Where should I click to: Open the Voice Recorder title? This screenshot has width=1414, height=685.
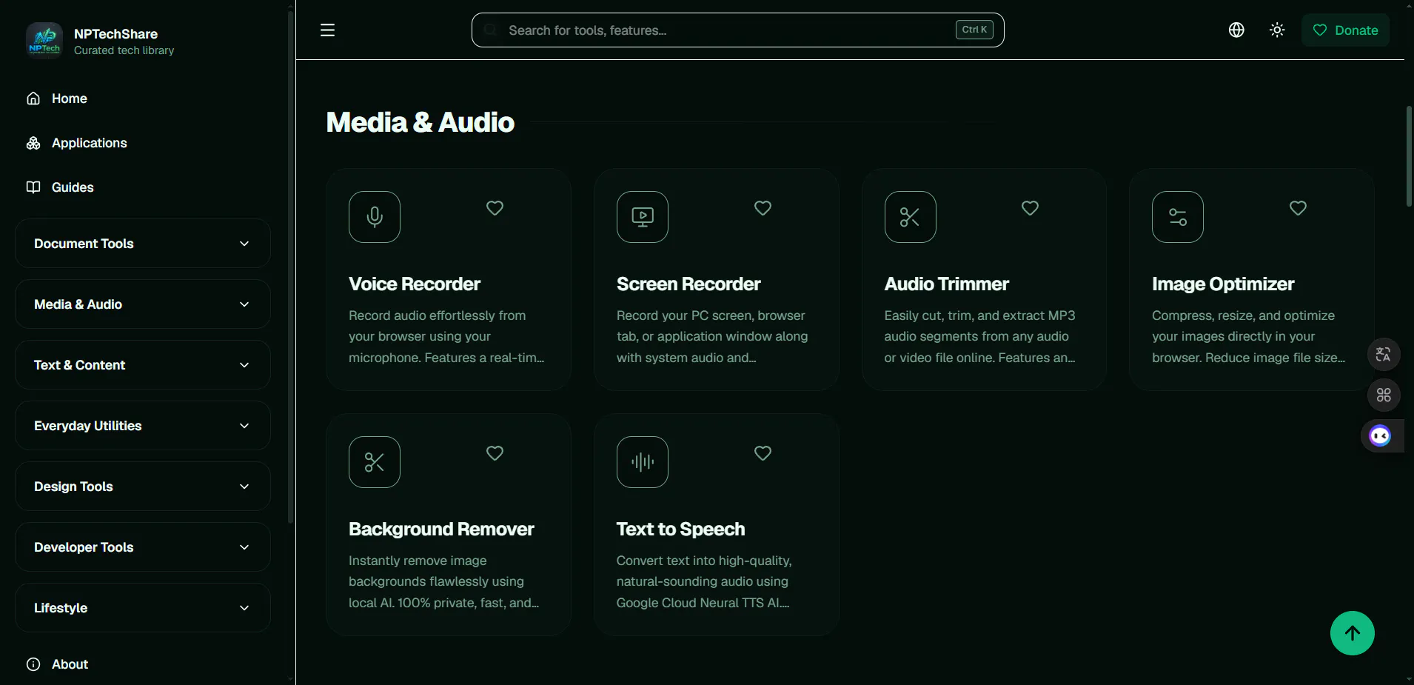point(415,284)
